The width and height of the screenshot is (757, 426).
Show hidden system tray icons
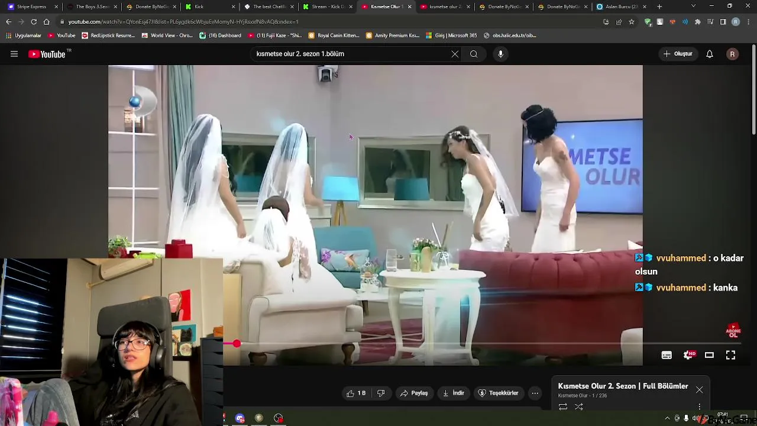tap(668, 418)
